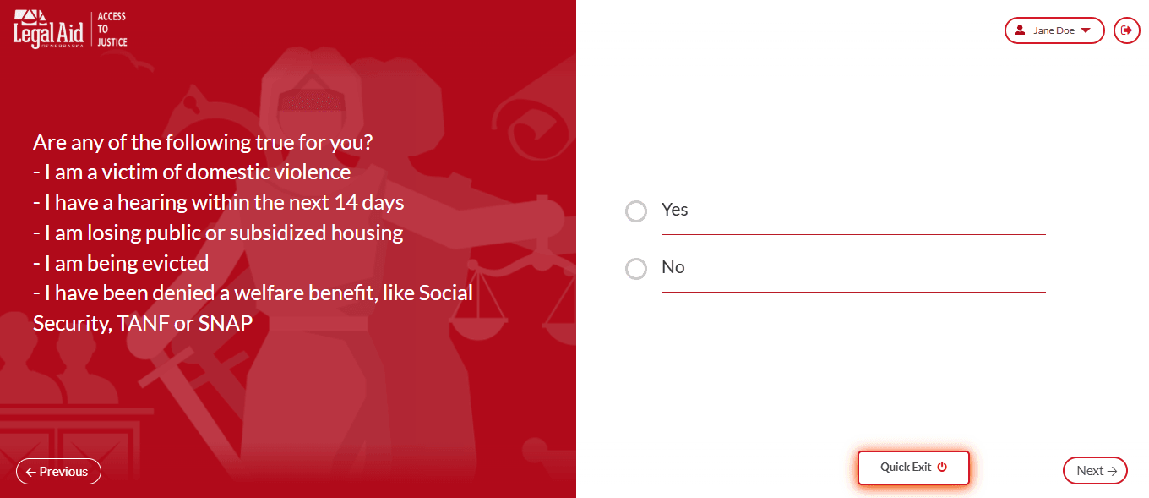Screen dimensions: 1149x498
Task: Select the No radio button
Action: pos(636,269)
